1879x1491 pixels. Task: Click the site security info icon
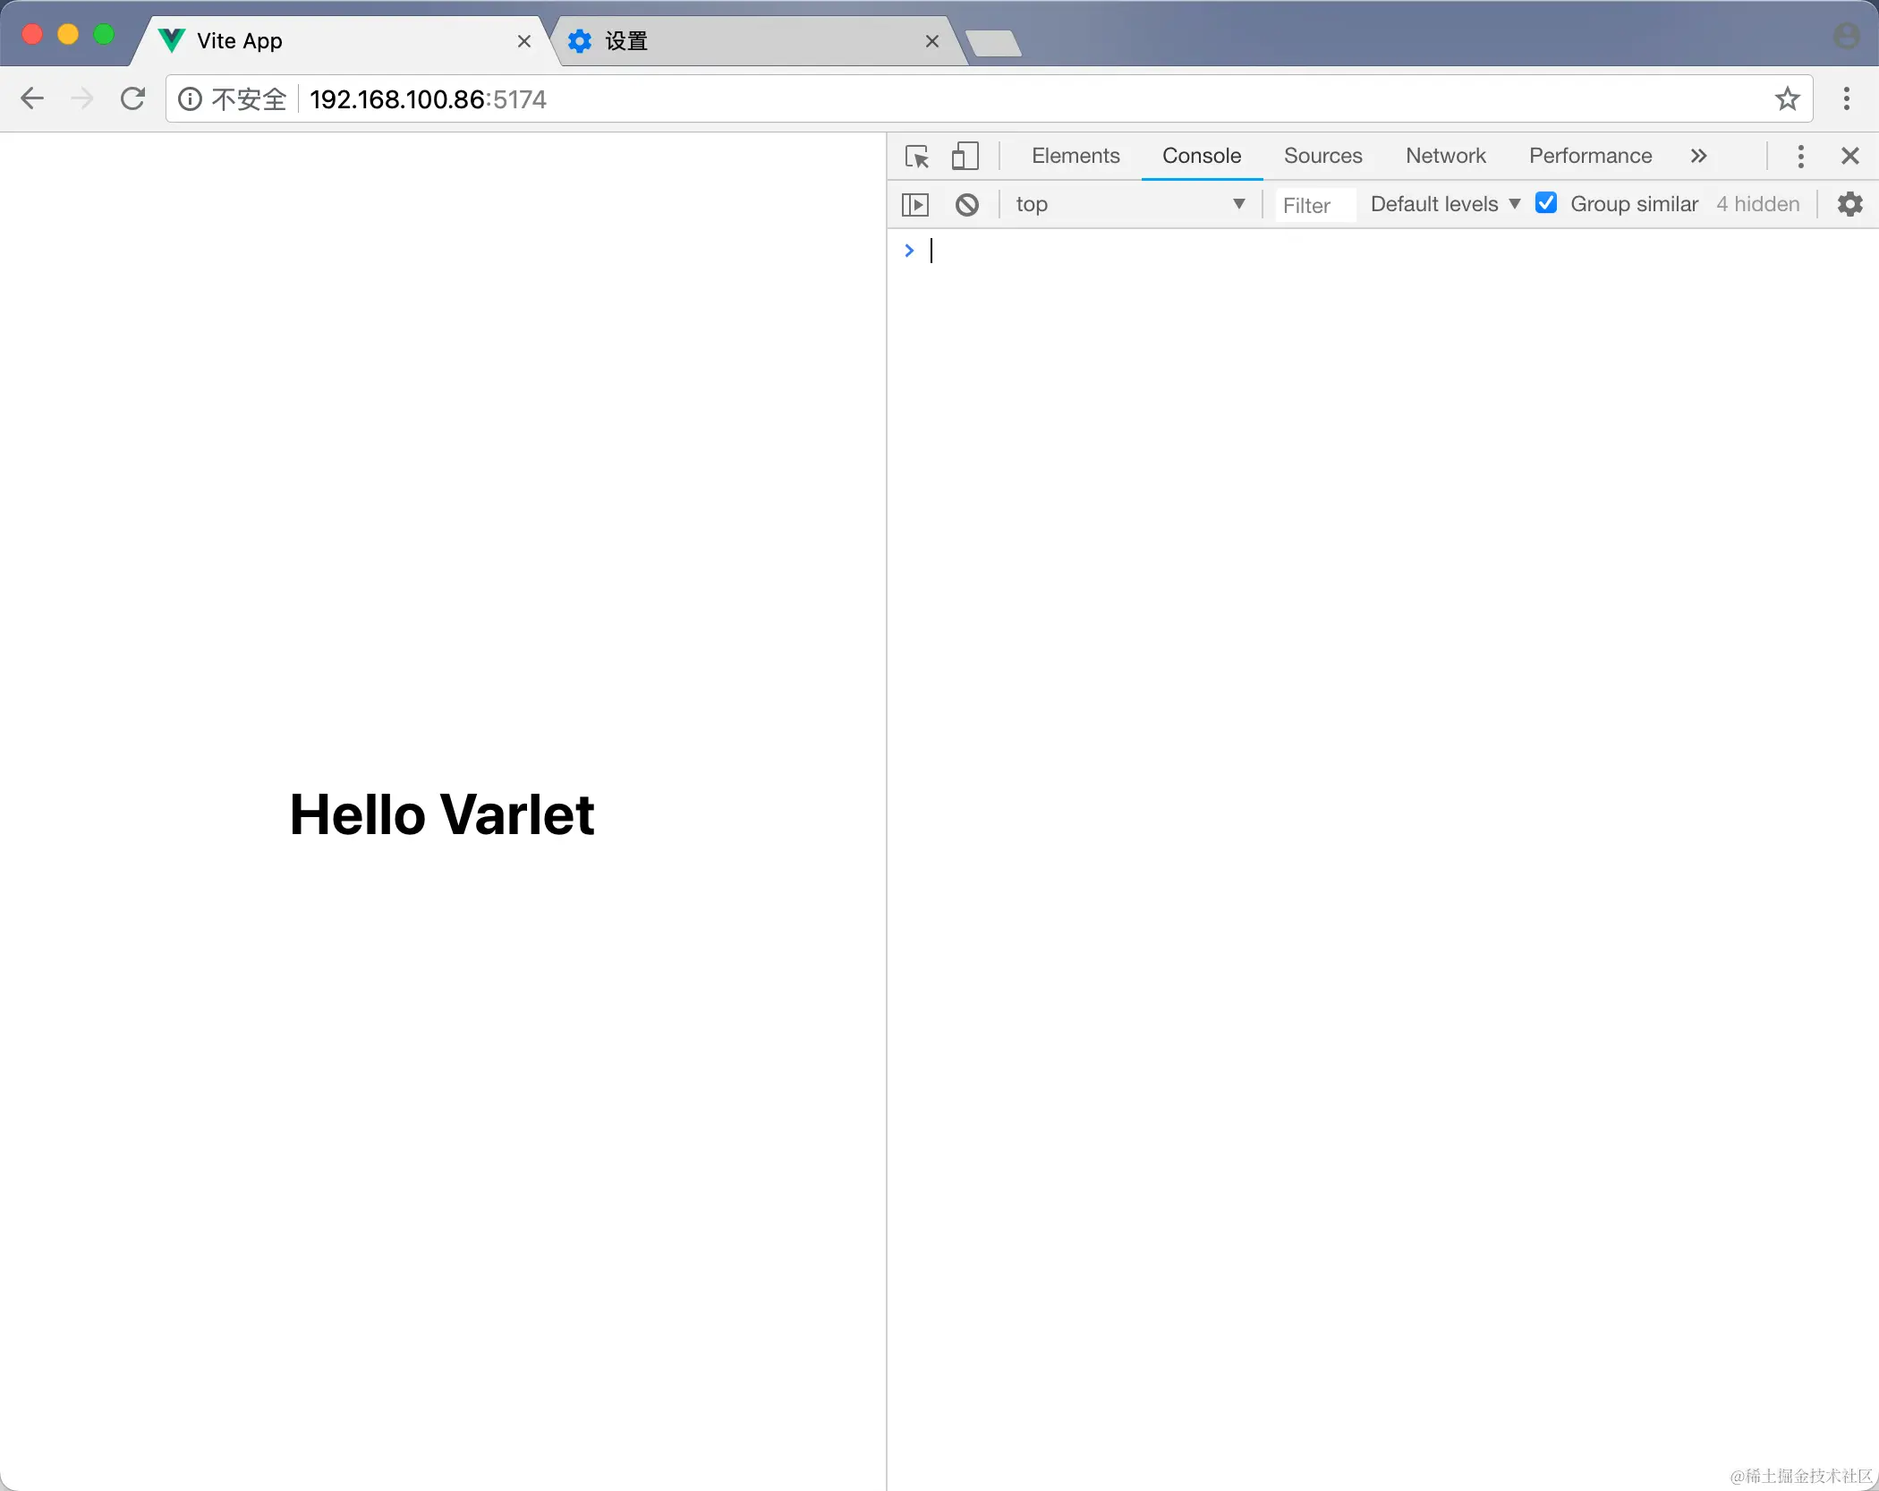pyautogui.click(x=190, y=99)
